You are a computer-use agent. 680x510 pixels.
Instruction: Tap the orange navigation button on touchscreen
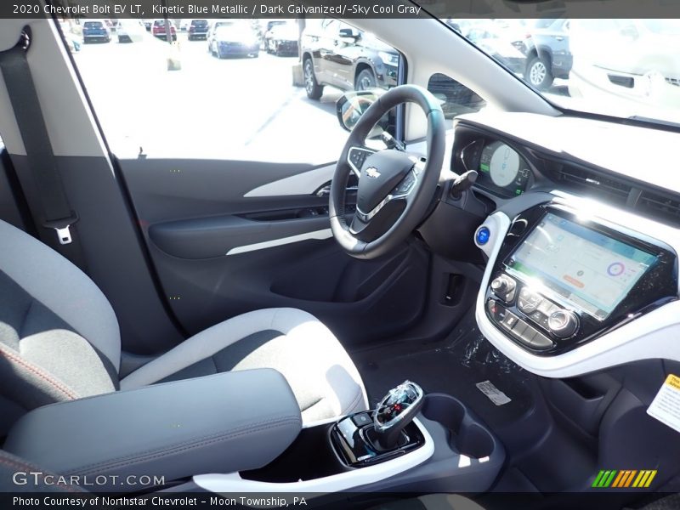tap(573, 280)
